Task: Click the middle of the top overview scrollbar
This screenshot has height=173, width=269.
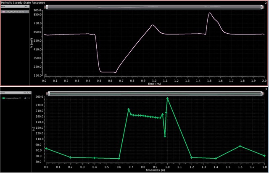Action: click(155, 7)
